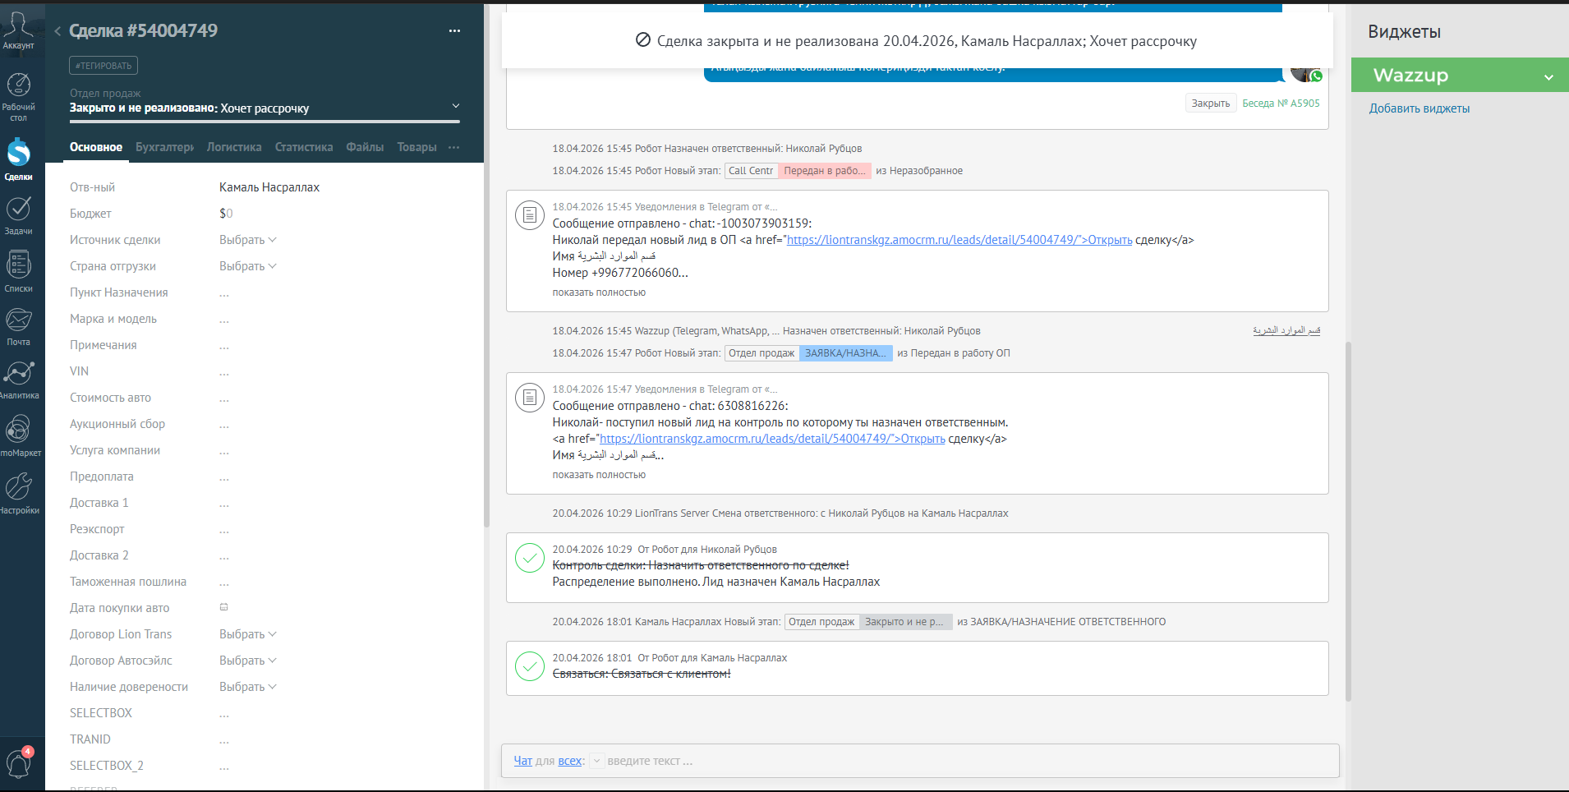Screen dimensions: 1569x792
Task: Switch to Бухгалтерия tab
Action: [x=164, y=147]
